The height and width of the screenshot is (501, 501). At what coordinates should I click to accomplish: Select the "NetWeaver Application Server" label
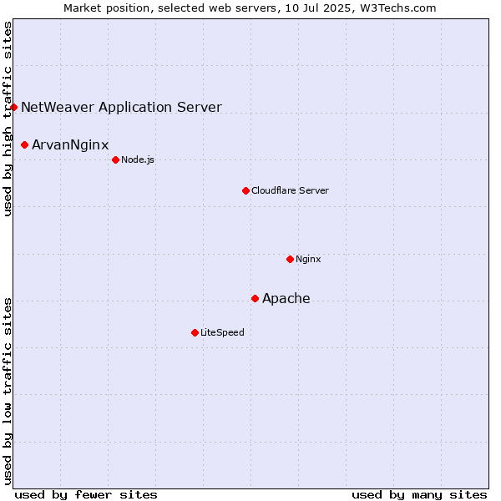pyautogui.click(x=121, y=108)
